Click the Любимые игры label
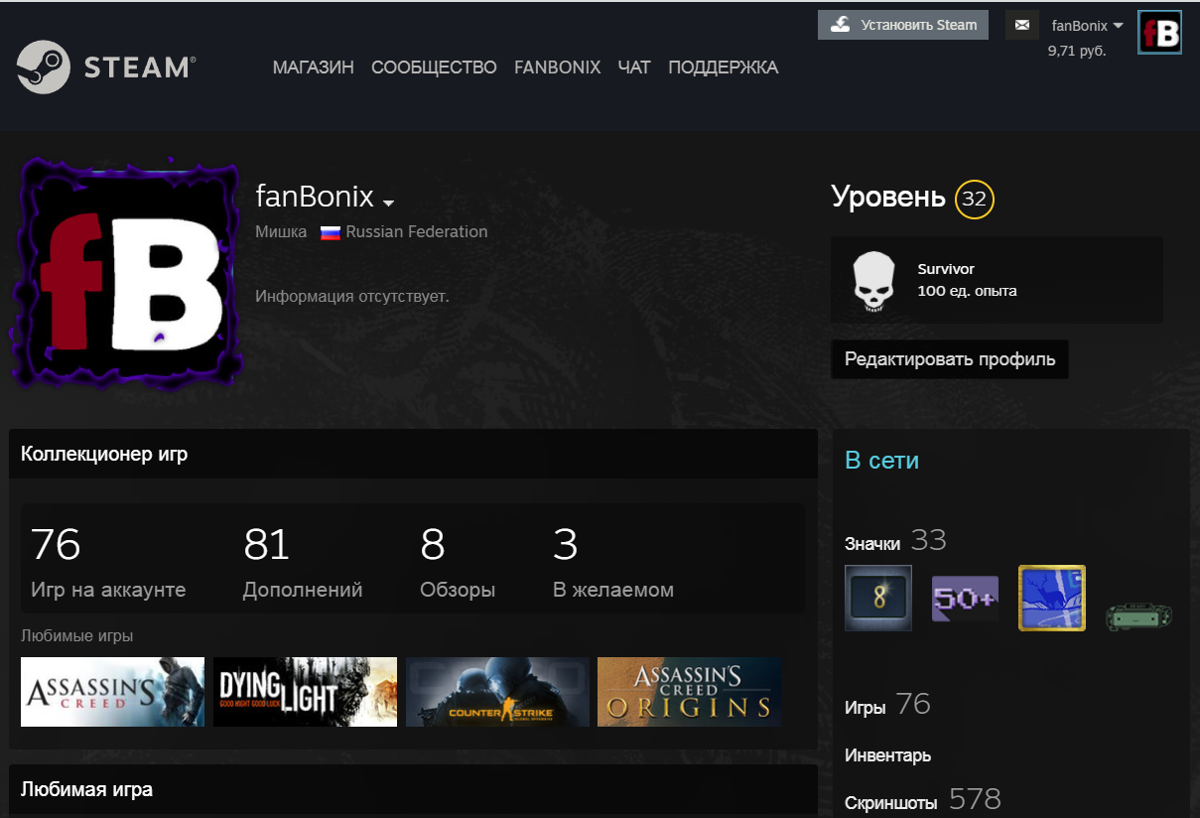 click(x=76, y=635)
